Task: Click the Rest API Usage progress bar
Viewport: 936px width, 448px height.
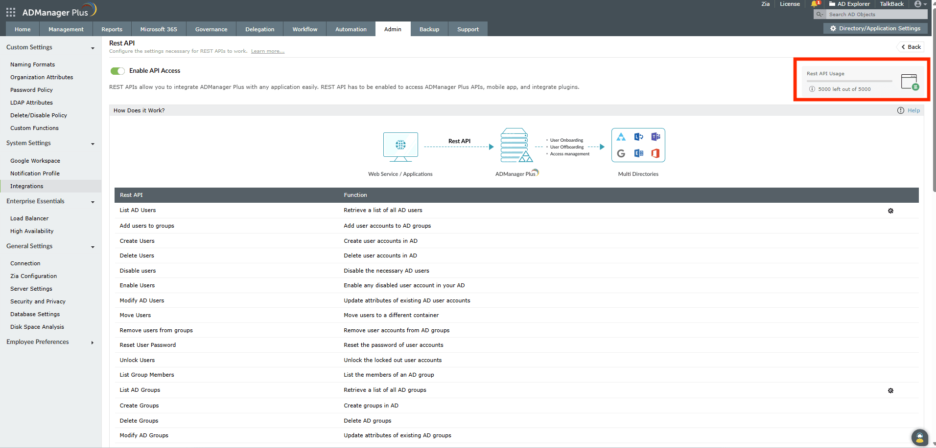Action: click(x=849, y=81)
